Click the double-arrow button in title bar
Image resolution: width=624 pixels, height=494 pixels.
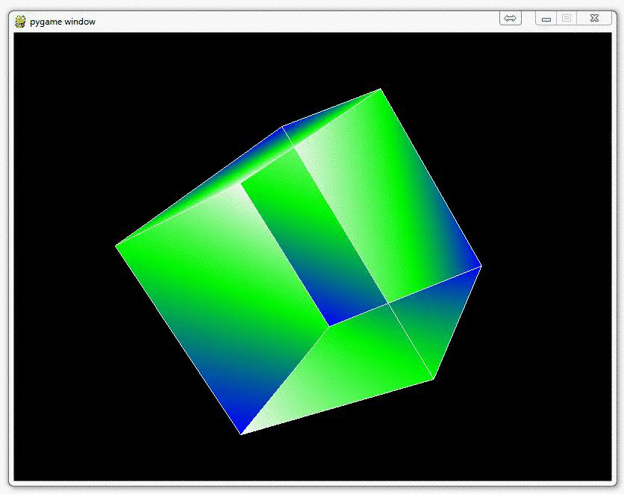tap(511, 19)
